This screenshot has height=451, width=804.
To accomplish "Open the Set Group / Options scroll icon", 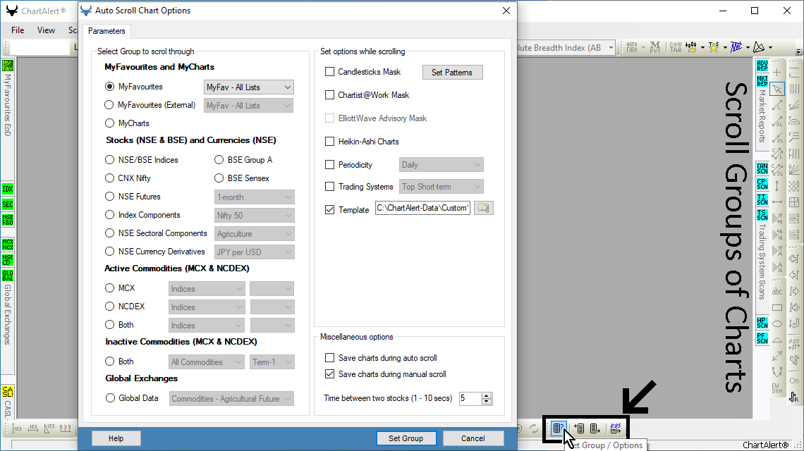I will pyautogui.click(x=559, y=428).
